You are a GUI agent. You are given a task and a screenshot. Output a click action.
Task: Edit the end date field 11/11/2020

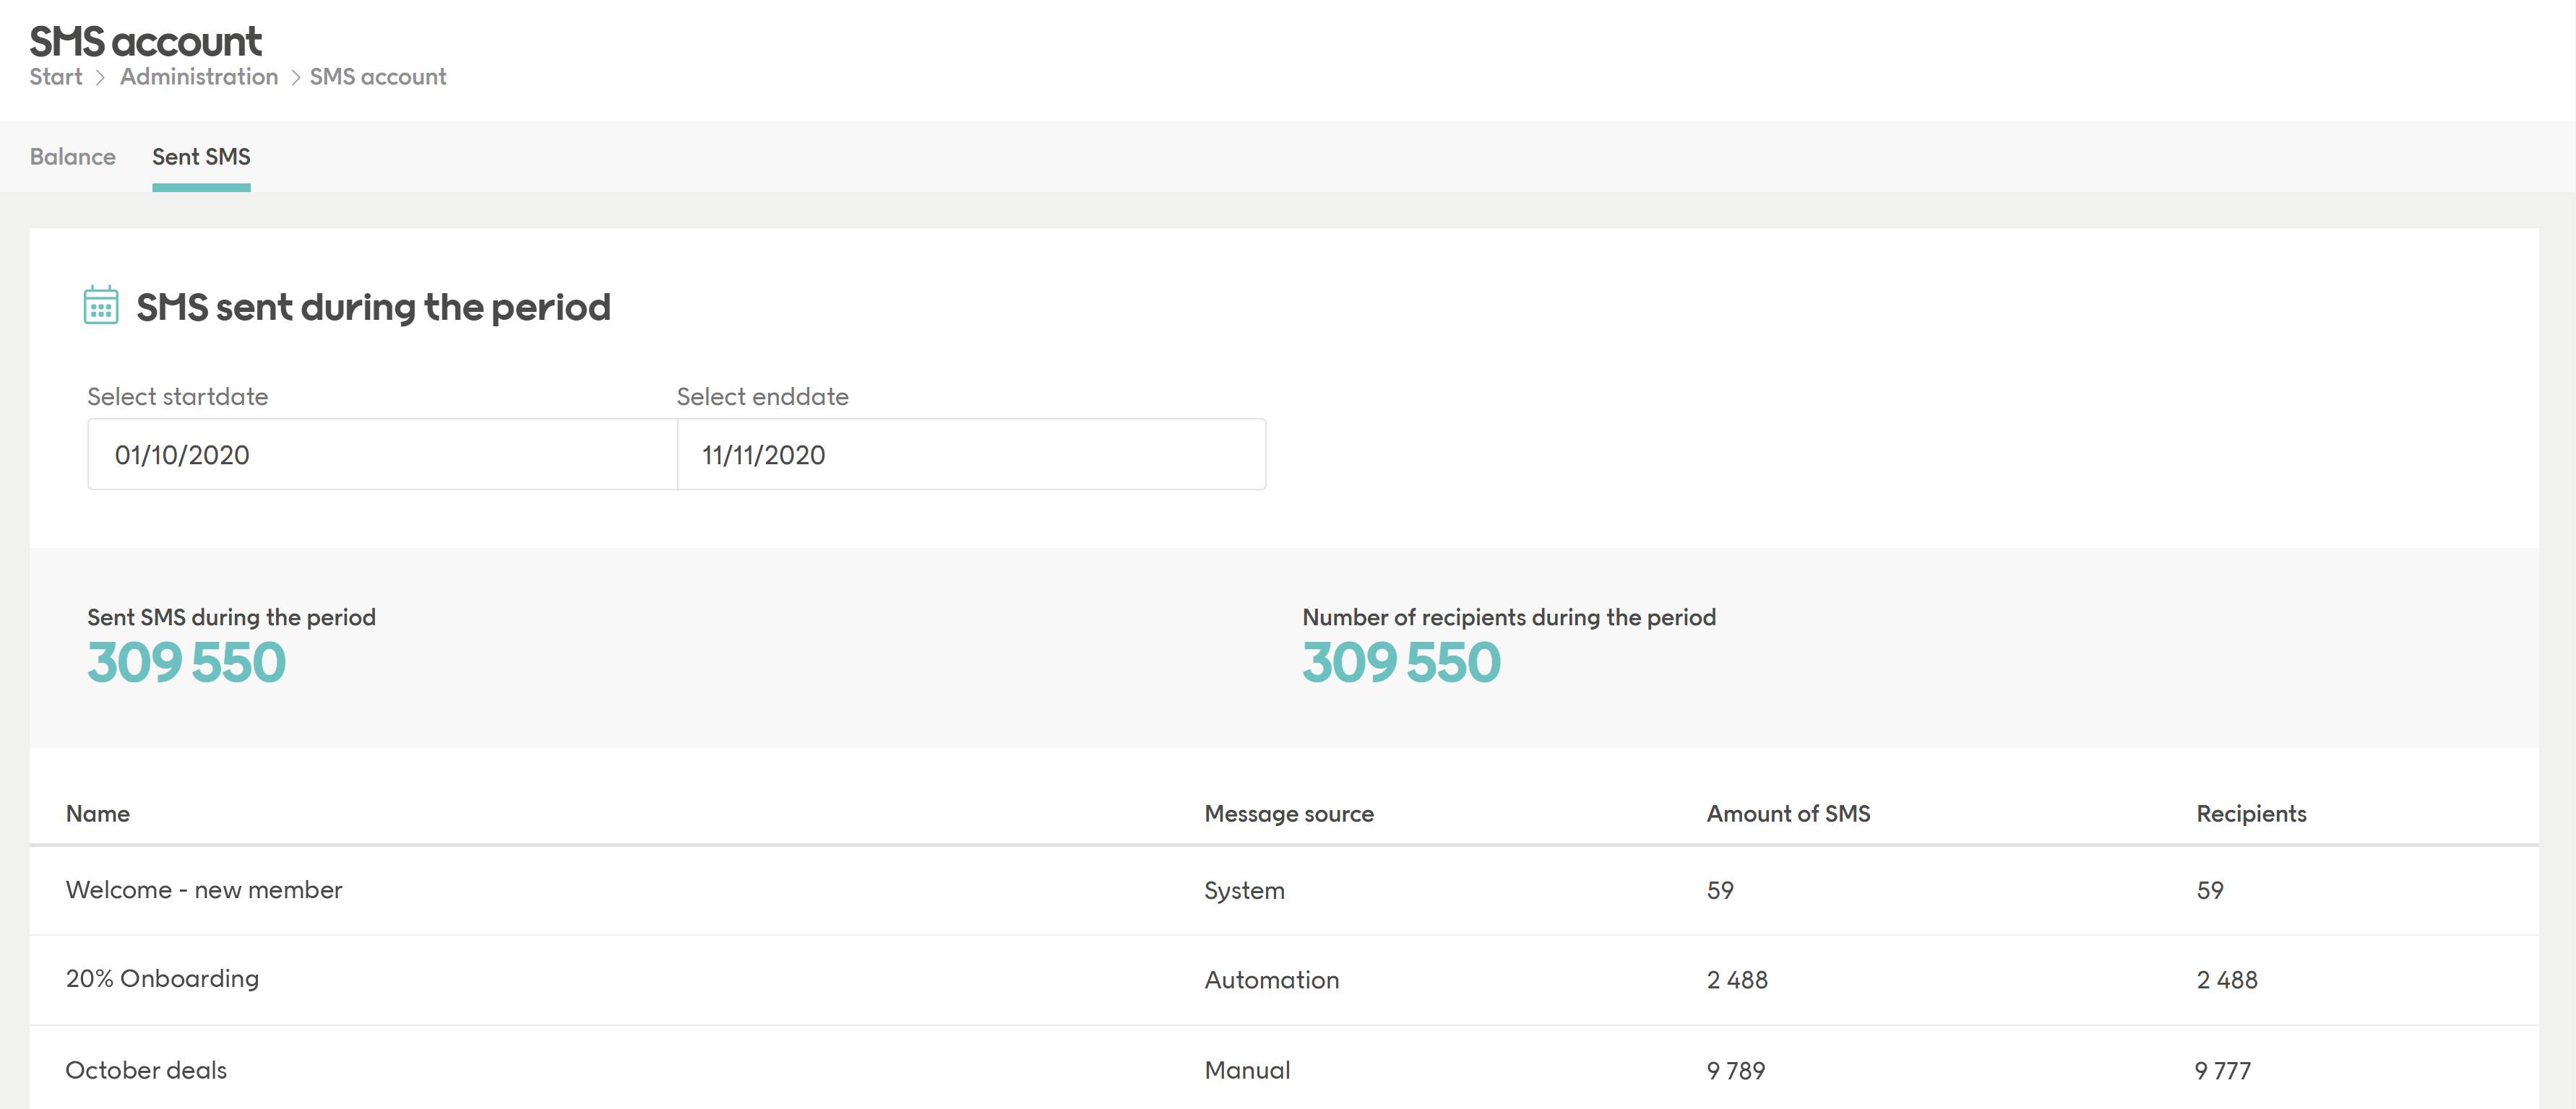coord(971,455)
